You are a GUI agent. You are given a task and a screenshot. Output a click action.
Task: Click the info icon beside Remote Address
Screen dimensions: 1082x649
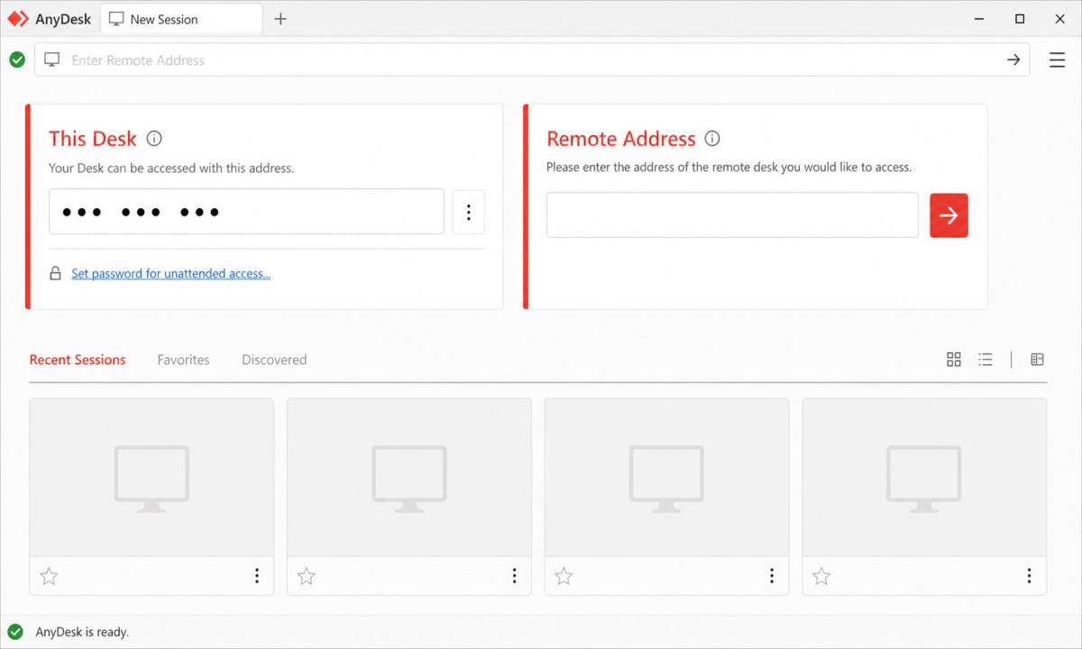(712, 139)
